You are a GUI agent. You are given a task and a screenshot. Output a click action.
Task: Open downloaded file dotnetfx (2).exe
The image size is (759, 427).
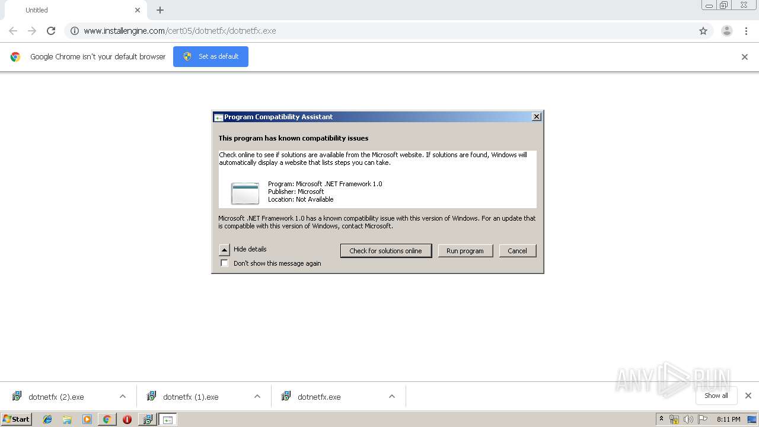(56, 397)
